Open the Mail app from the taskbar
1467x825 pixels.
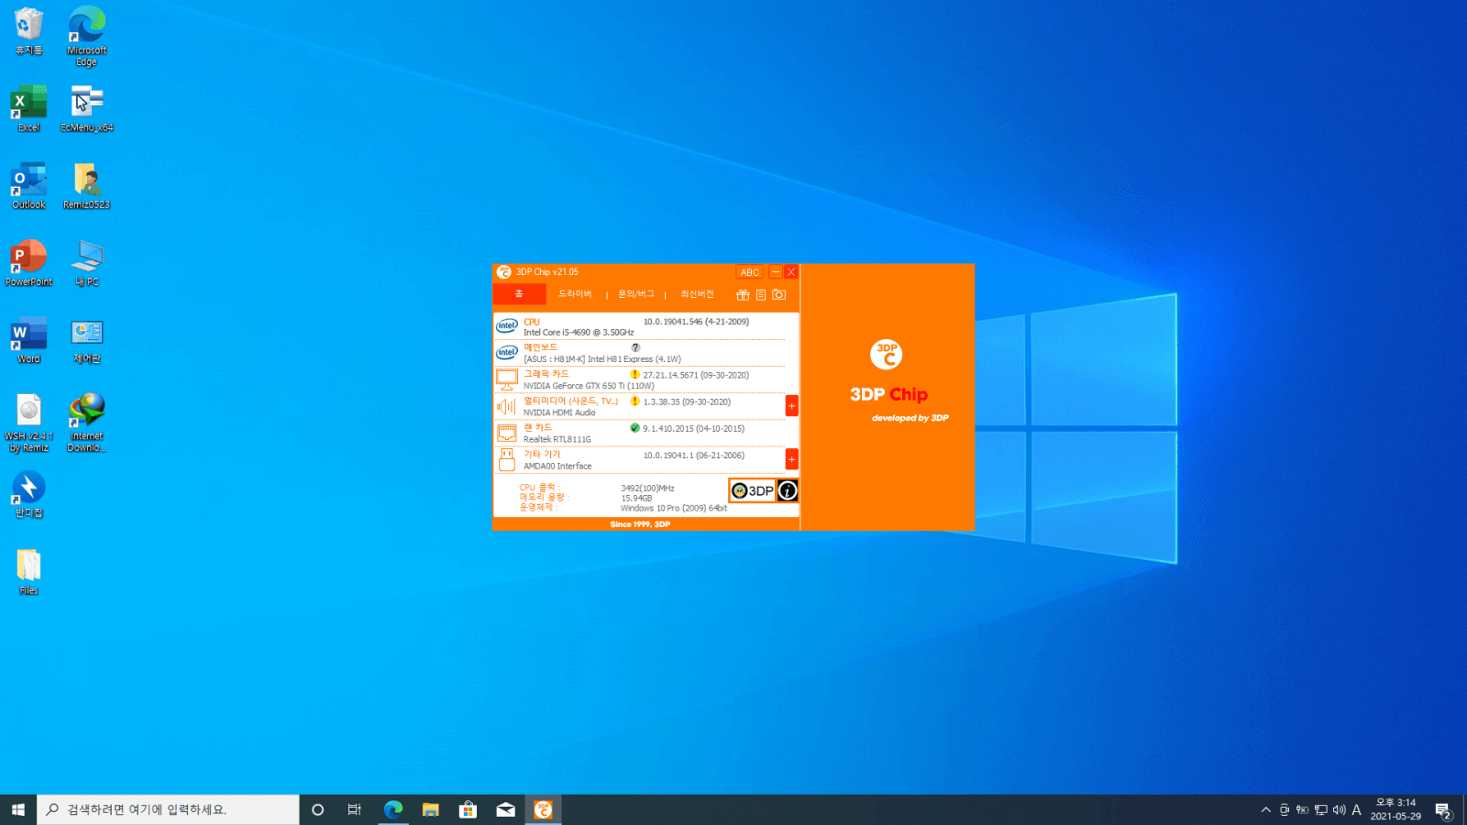505,809
